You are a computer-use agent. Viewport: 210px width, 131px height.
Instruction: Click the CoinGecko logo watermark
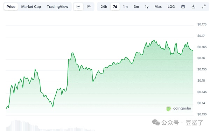pos(178,109)
